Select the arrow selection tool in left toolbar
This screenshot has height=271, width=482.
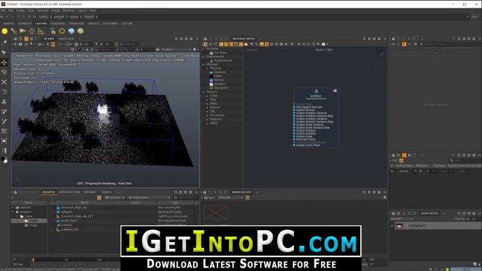click(x=4, y=52)
